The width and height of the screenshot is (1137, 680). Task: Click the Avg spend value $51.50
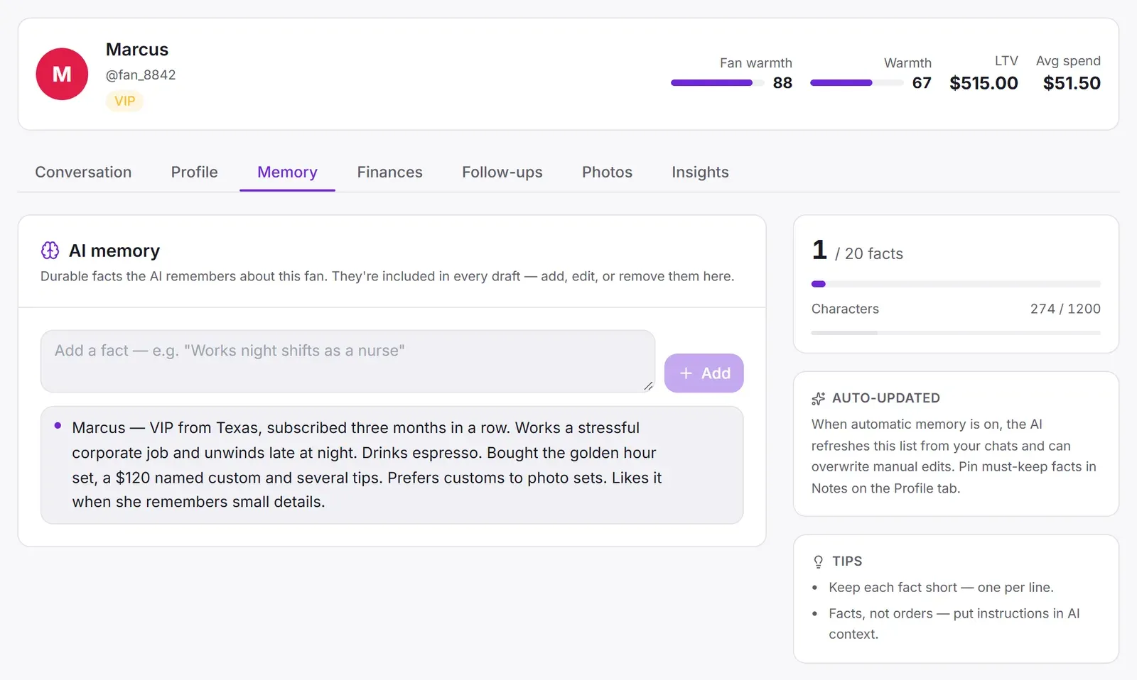click(x=1072, y=83)
